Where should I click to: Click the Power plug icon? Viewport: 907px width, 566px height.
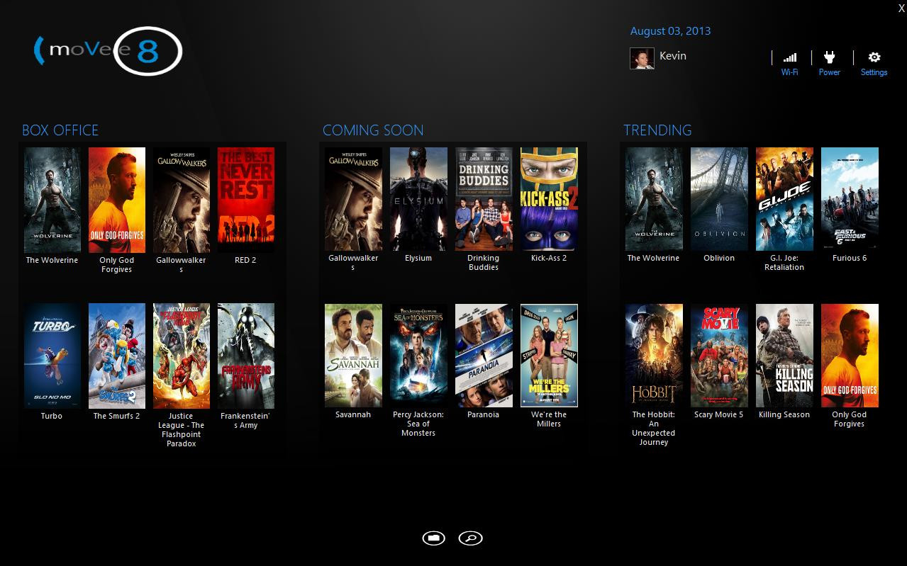(829, 57)
